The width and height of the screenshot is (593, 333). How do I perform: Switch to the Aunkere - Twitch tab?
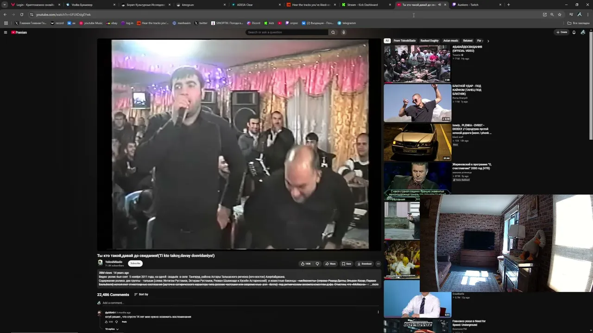476,5
